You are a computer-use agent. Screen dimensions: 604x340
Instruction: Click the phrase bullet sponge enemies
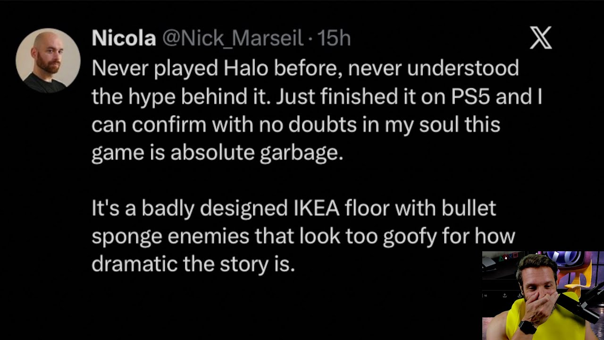click(x=294, y=222)
